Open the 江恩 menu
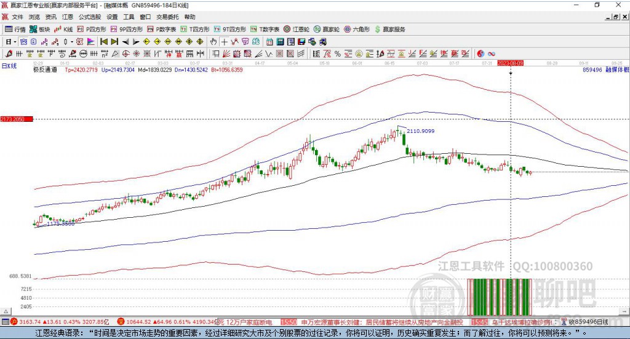 point(68,17)
